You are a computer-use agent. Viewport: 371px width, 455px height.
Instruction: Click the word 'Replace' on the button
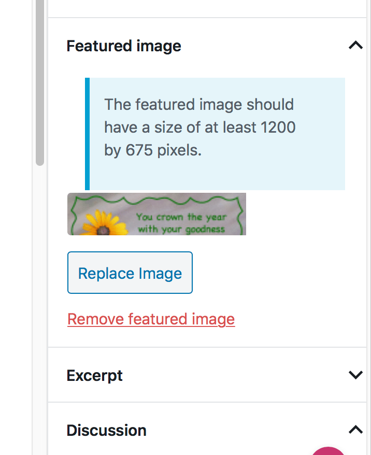pyautogui.click(x=106, y=273)
